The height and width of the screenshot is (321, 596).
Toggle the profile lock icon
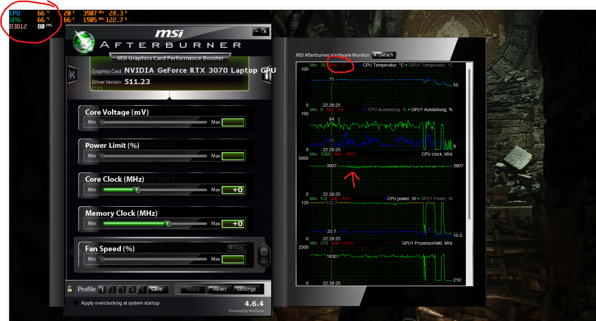[x=70, y=289]
